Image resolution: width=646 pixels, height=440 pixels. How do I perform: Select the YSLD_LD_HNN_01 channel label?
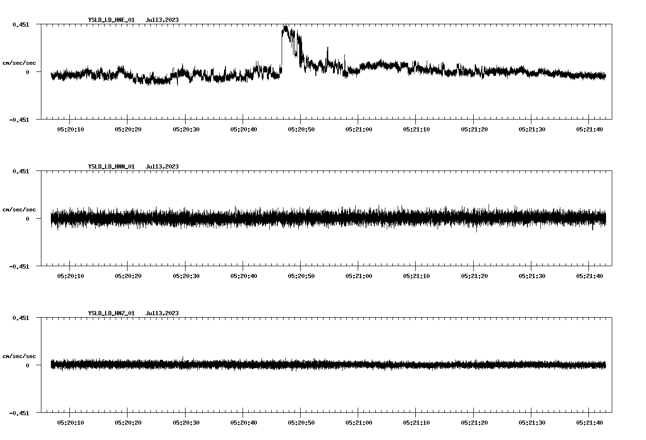coord(111,166)
